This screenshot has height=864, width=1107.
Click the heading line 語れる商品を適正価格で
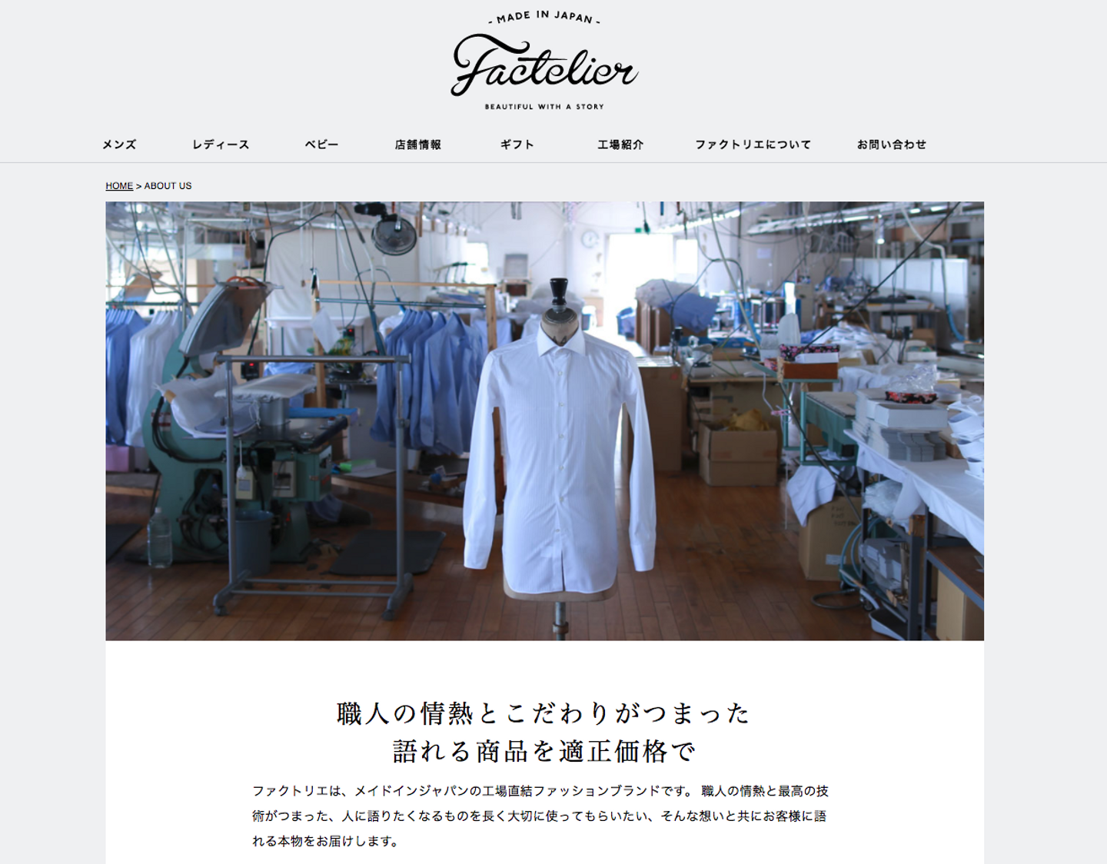point(544,751)
